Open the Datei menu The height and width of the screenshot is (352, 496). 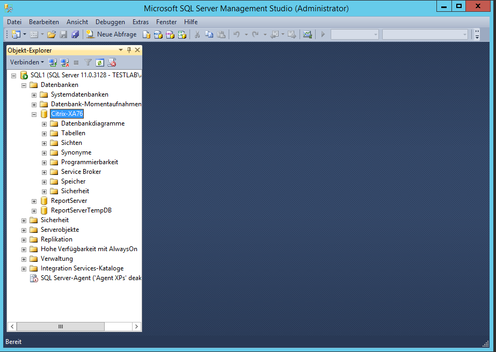pyautogui.click(x=14, y=22)
